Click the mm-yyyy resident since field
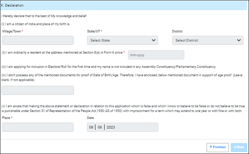Viewport: 249px width, 154px height. coord(156,55)
